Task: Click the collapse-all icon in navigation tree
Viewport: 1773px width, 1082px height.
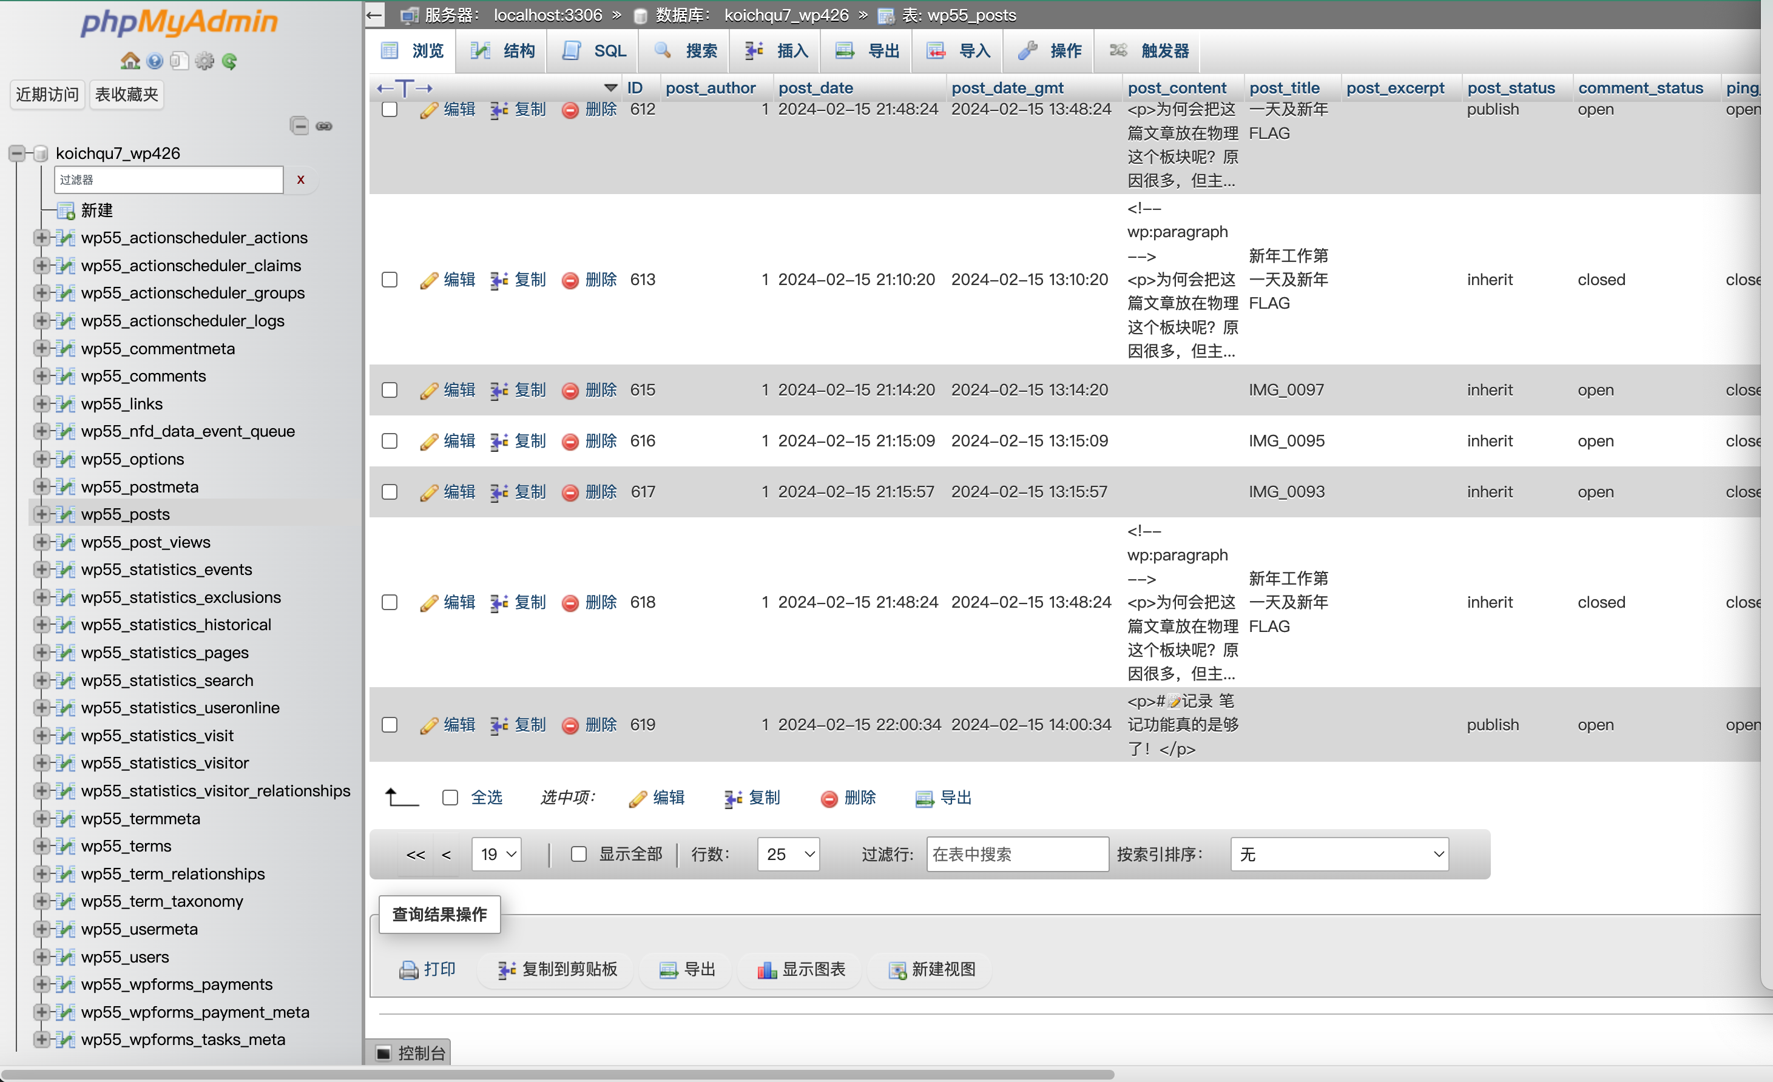Action: point(299,126)
